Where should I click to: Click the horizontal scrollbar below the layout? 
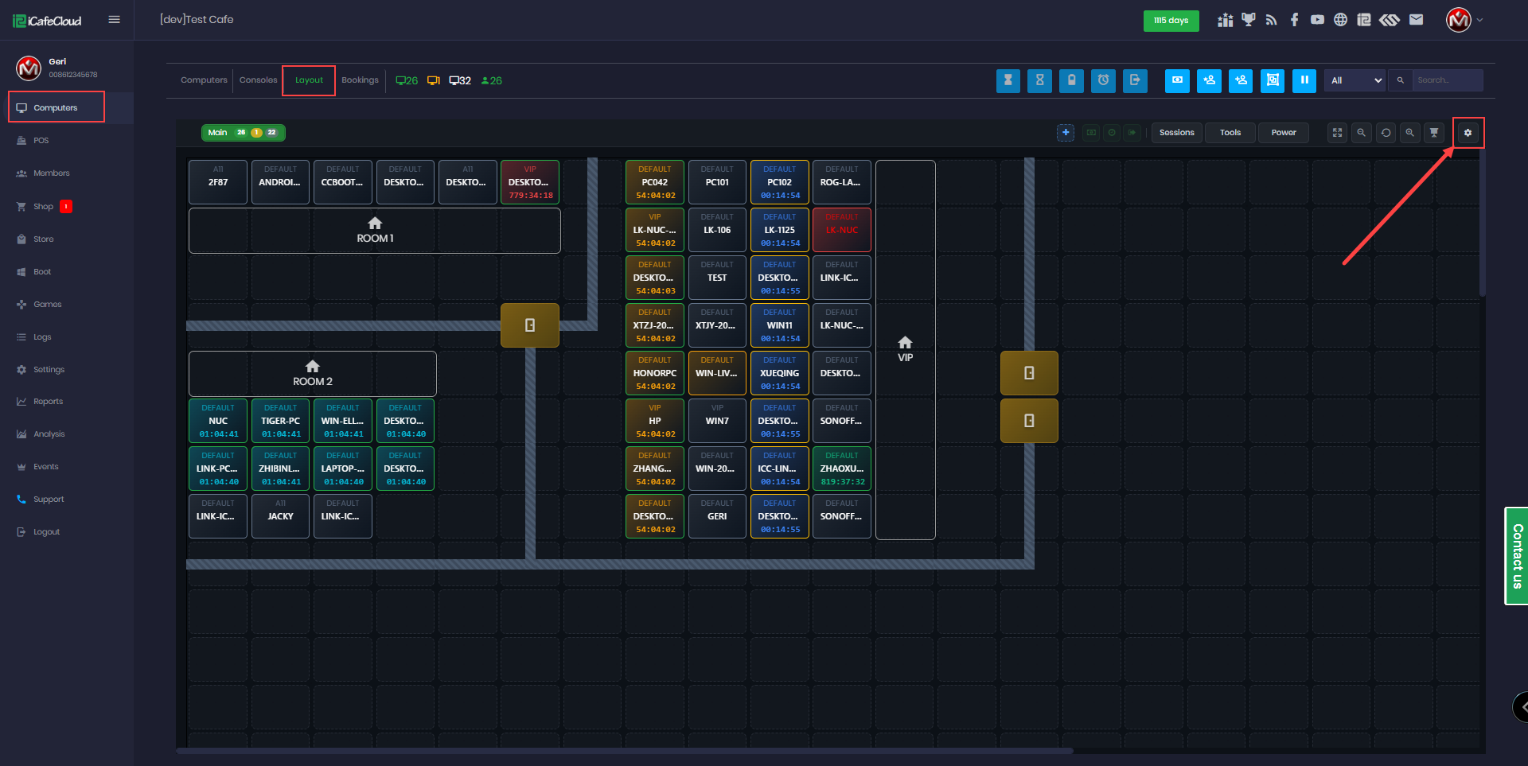624,750
